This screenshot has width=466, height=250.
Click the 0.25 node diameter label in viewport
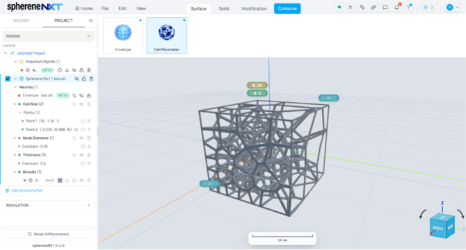pyautogui.click(x=257, y=85)
